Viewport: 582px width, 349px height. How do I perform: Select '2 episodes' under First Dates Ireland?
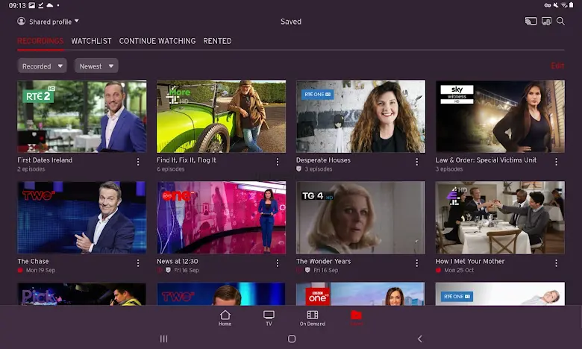31,169
